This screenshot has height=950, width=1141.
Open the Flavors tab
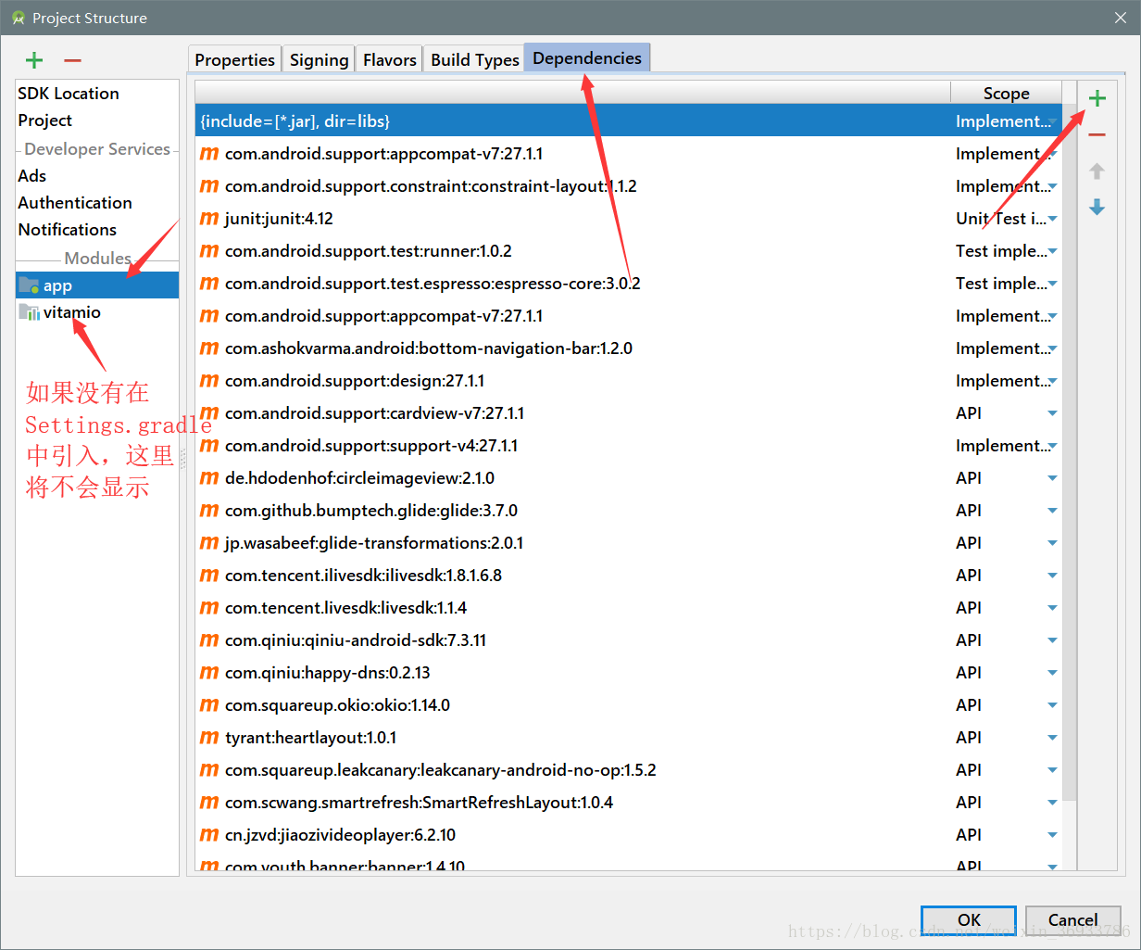tap(389, 59)
